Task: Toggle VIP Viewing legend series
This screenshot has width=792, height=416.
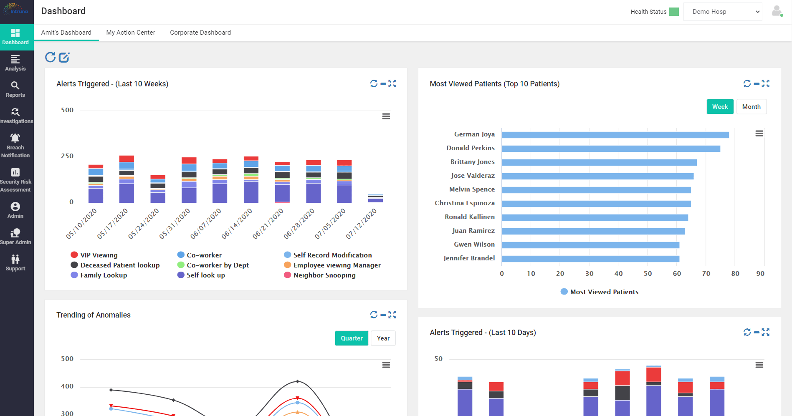Action: pos(94,255)
